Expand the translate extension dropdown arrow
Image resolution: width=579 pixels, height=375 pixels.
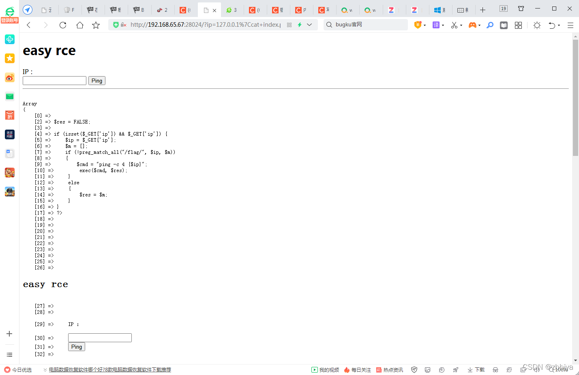[443, 26]
